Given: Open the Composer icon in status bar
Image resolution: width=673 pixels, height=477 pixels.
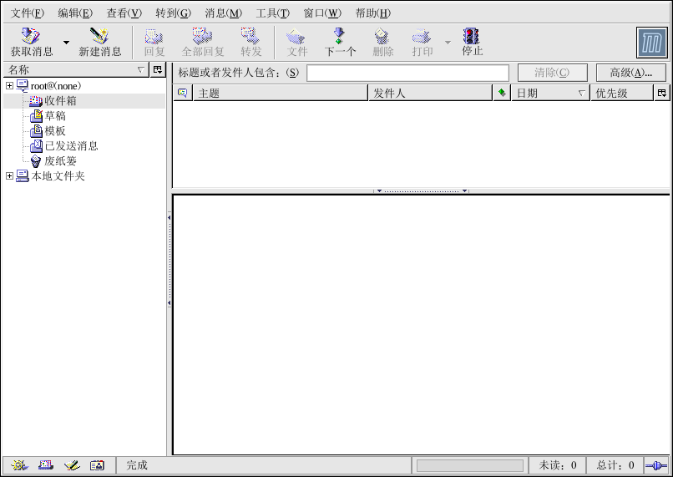Looking at the screenshot, I should click(72, 465).
